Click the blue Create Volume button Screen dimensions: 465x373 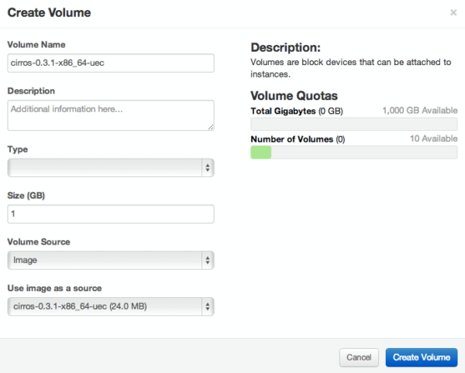pos(422,358)
